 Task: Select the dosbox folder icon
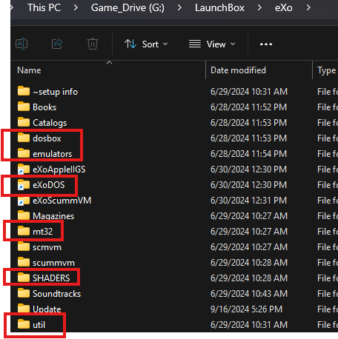[x=24, y=138]
